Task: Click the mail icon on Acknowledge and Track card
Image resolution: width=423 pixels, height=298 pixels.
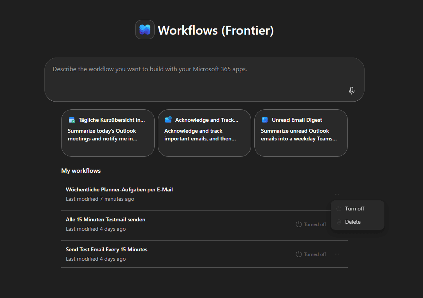Action: 168,120
